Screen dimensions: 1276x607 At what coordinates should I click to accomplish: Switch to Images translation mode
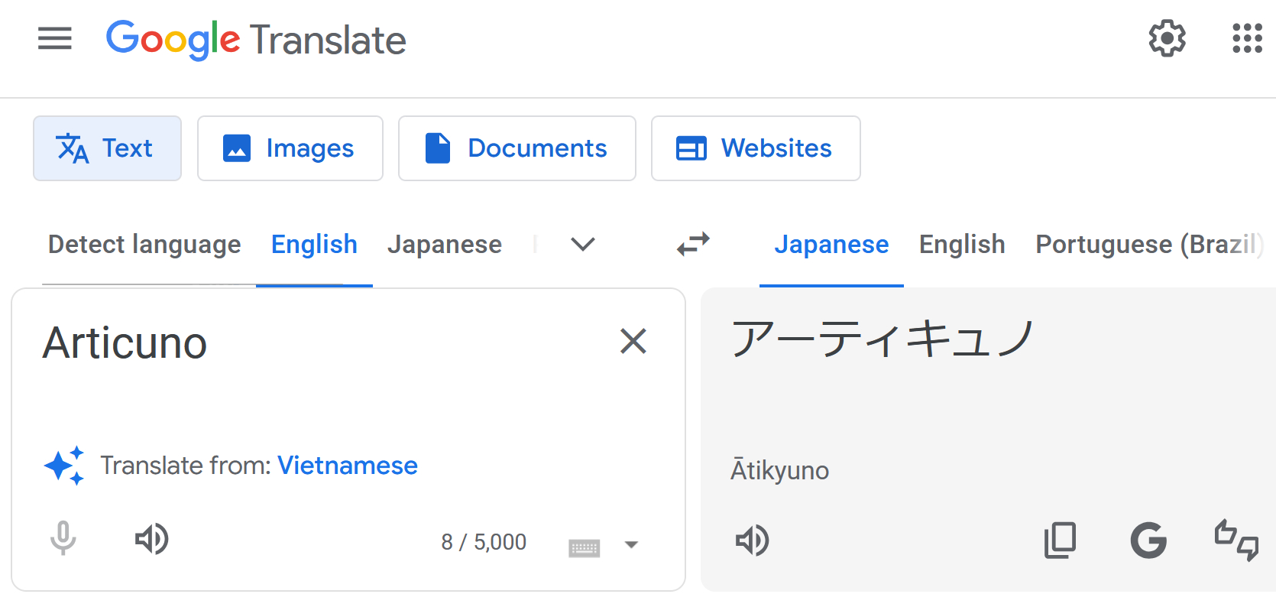pyautogui.click(x=290, y=148)
